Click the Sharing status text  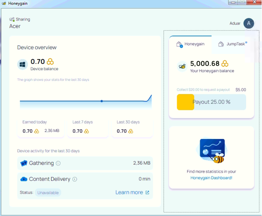(23, 19)
